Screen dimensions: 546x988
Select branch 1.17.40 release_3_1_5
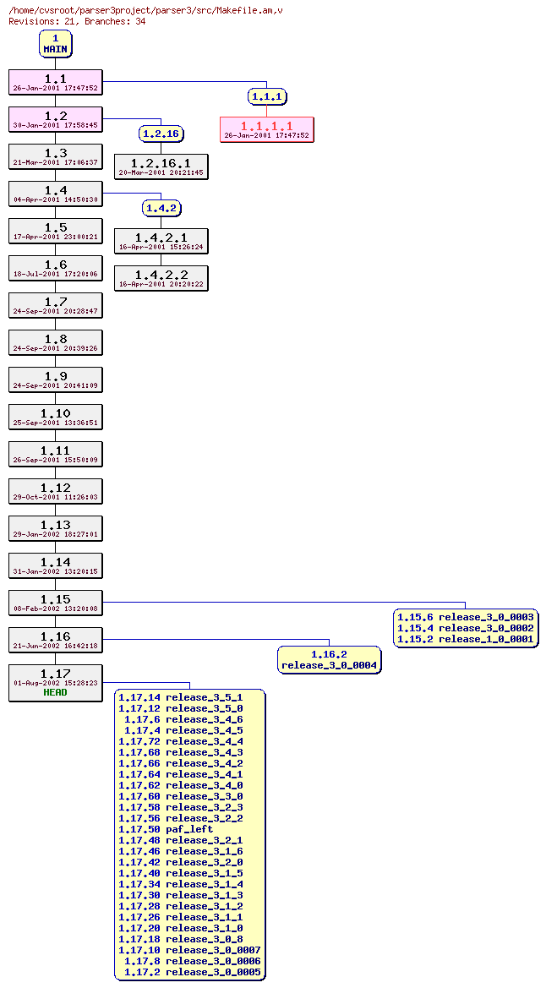(181, 873)
